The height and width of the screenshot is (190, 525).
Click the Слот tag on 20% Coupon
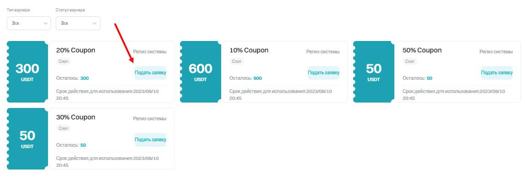64,61
